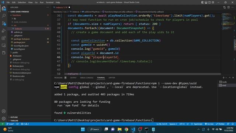The image size is (236, 133).
Task: Select the cmd terminal instance
Action: pos(226,85)
